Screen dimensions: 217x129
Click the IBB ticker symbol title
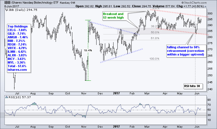[x=8, y=2]
